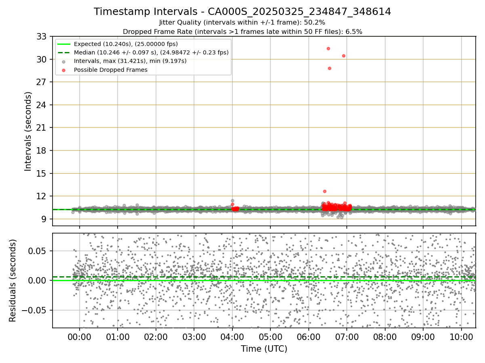Click the 'Intervals (seconds)' y-axis label
Image resolution: width=485 pixels, height=363 pixels.
[28, 131]
